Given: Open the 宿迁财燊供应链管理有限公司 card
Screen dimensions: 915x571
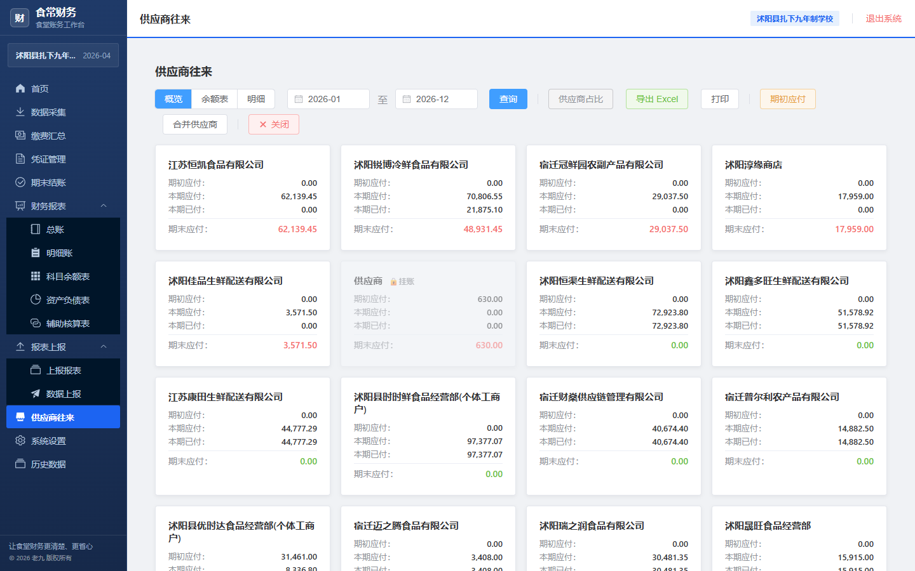Looking at the screenshot, I should point(614,436).
